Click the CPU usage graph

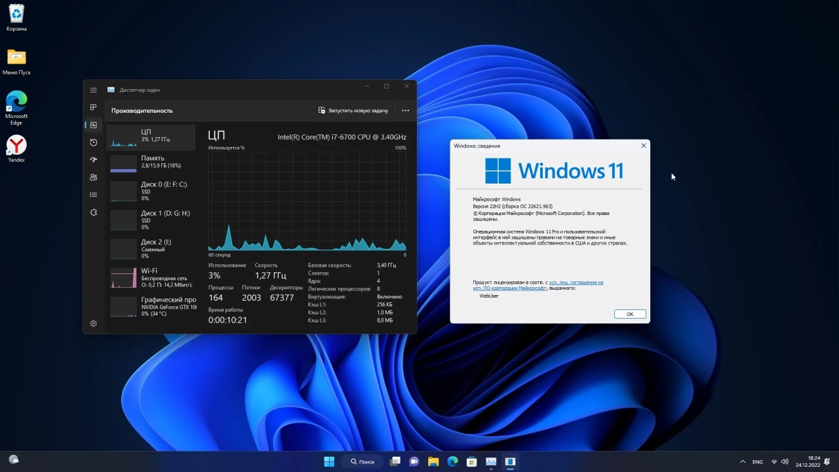[307, 201]
